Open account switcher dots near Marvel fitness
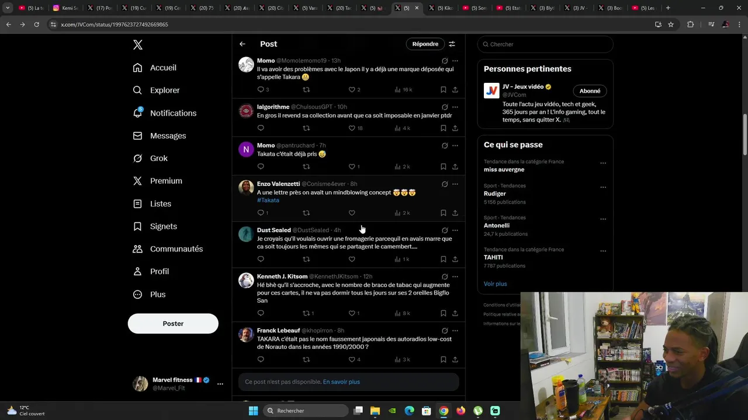 [x=220, y=384]
